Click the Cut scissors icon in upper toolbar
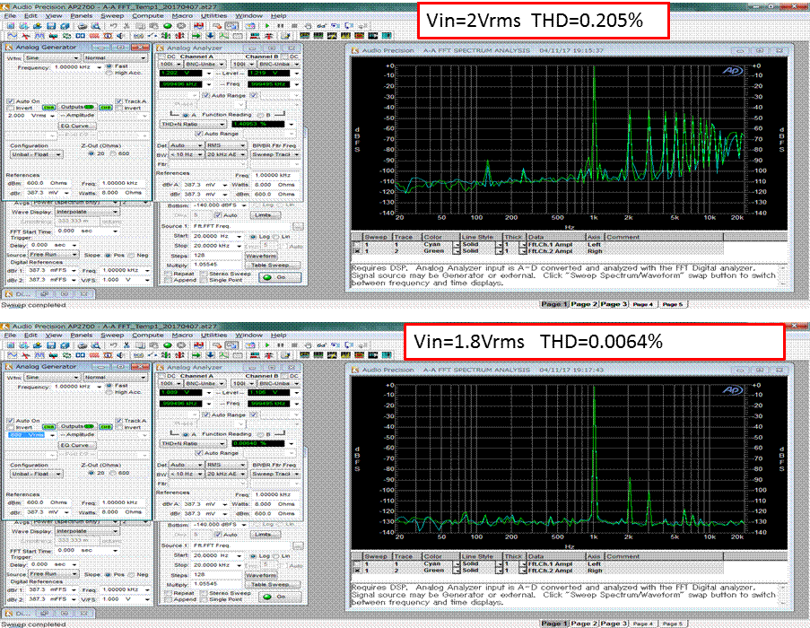 126,26
